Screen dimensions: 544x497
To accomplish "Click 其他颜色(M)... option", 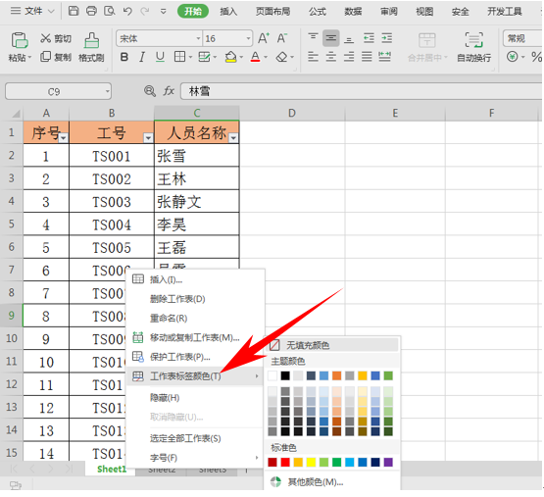I will pyautogui.click(x=316, y=482).
